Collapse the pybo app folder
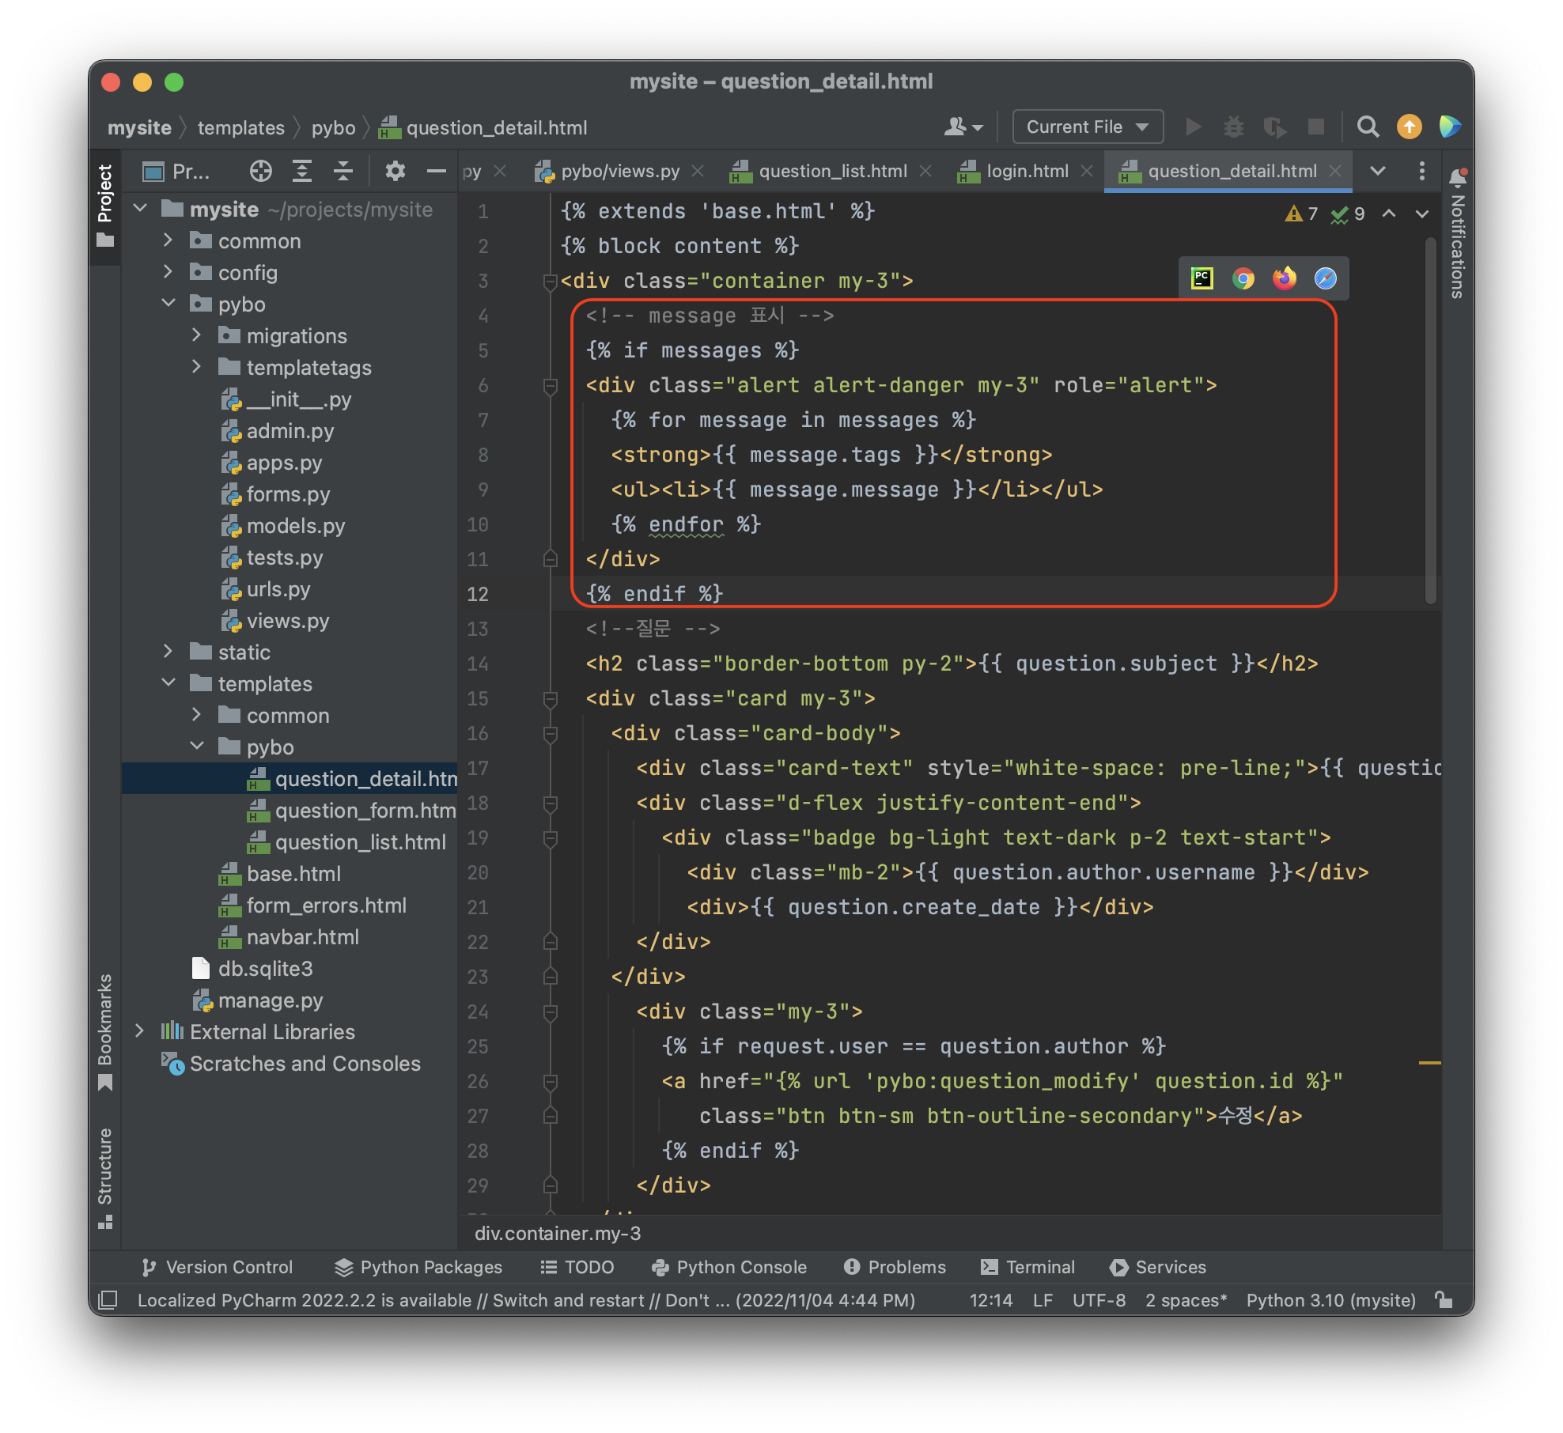Viewport: 1563px width, 1433px height. 168,304
